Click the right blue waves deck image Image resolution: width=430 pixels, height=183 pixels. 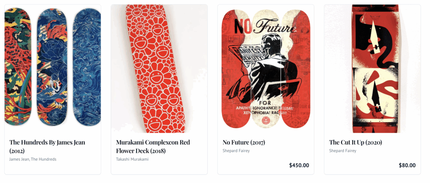(x=87, y=67)
